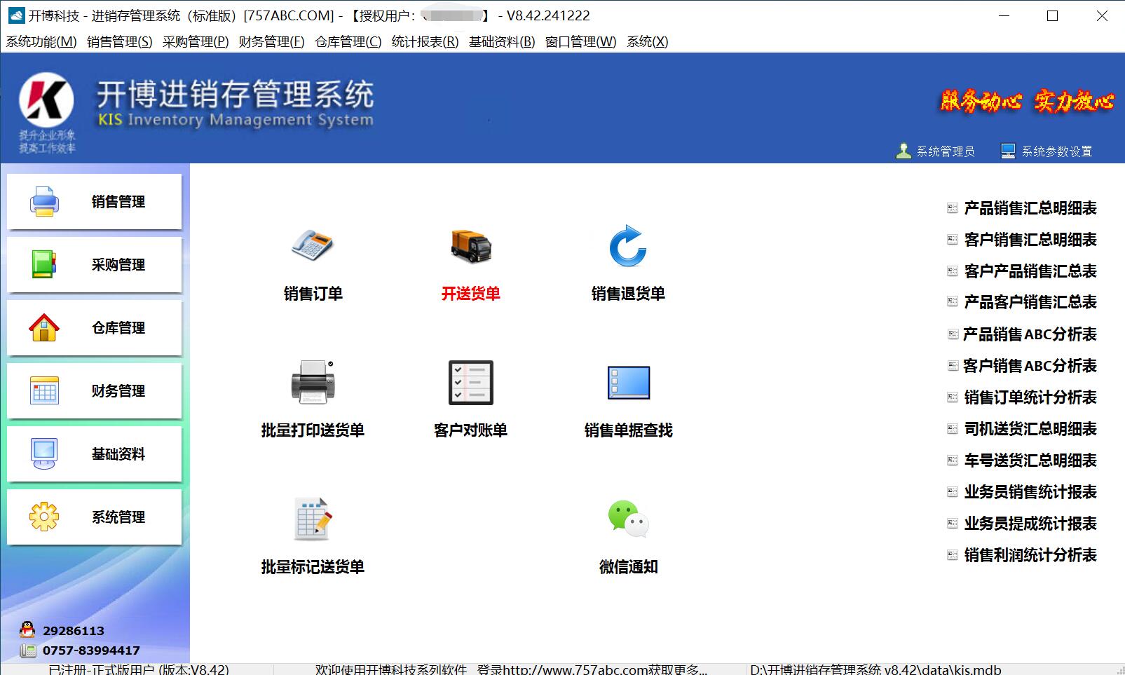
Task: Click the 开送货单 truck icon
Action: click(x=471, y=245)
